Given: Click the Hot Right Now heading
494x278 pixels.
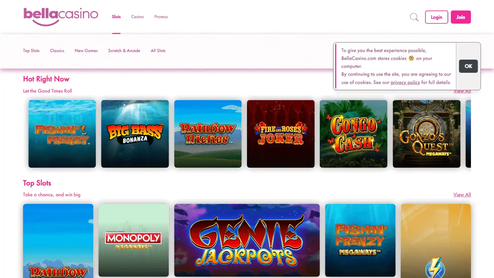Looking at the screenshot, I should coord(46,79).
